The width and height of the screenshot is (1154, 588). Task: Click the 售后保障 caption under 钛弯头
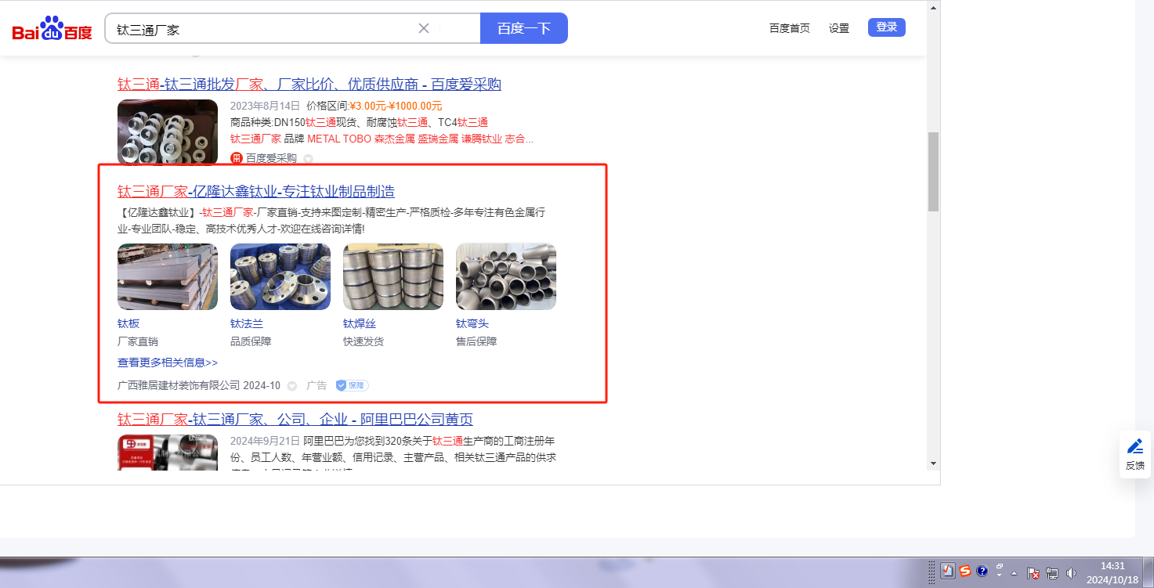[x=476, y=341]
